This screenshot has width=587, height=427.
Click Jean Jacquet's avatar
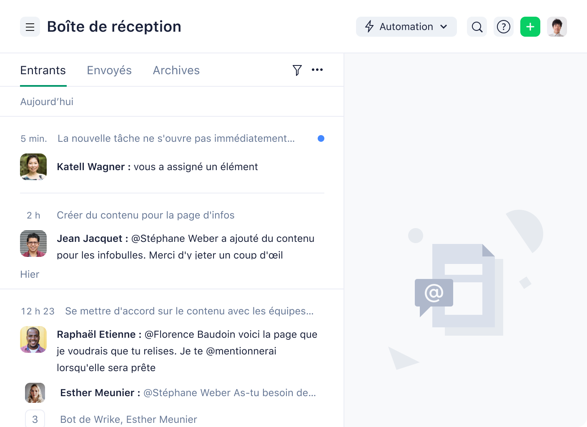33,244
